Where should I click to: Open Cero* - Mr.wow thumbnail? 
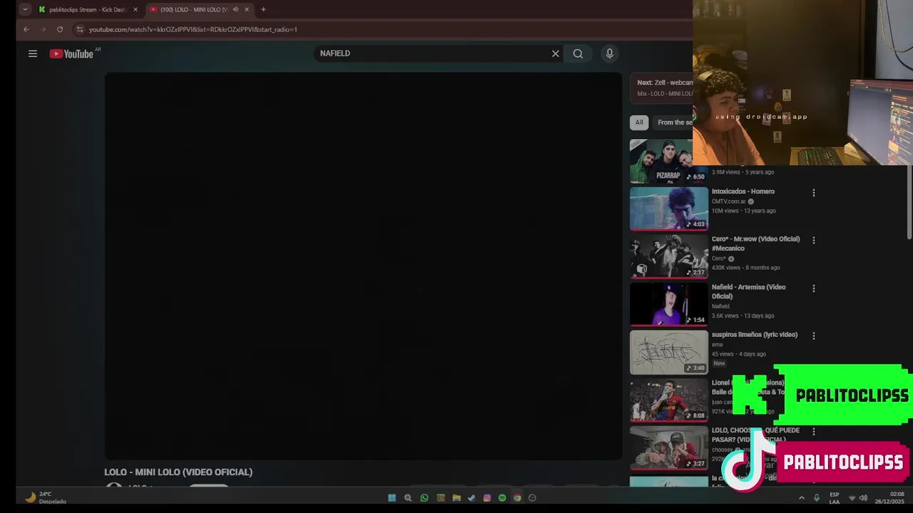coord(669,256)
